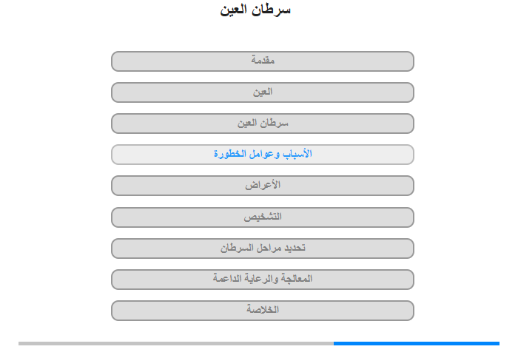
Task: Click the gray unfilled part of progress bar
Action: [x=176, y=343]
